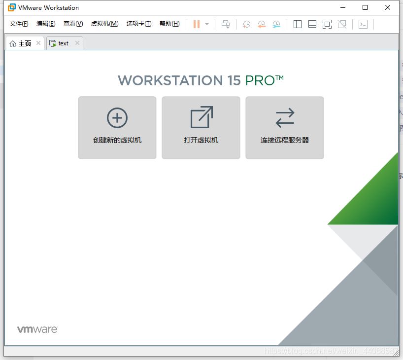Image resolution: width=403 pixels, height=360 pixels.
Task: Close the VMware Workstation window
Action: pyautogui.click(x=388, y=7)
